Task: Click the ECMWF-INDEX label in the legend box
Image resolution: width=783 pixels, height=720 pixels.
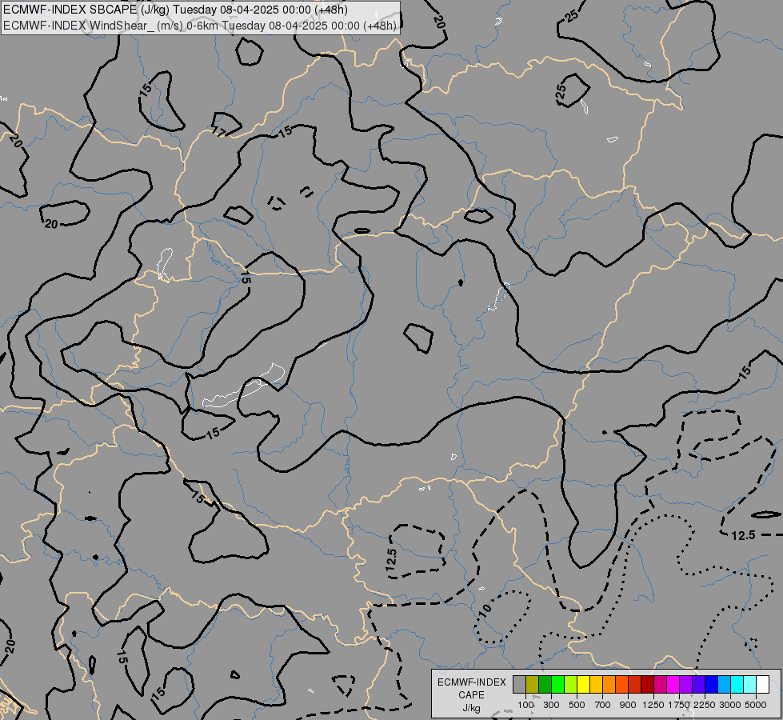Action: tap(471, 682)
